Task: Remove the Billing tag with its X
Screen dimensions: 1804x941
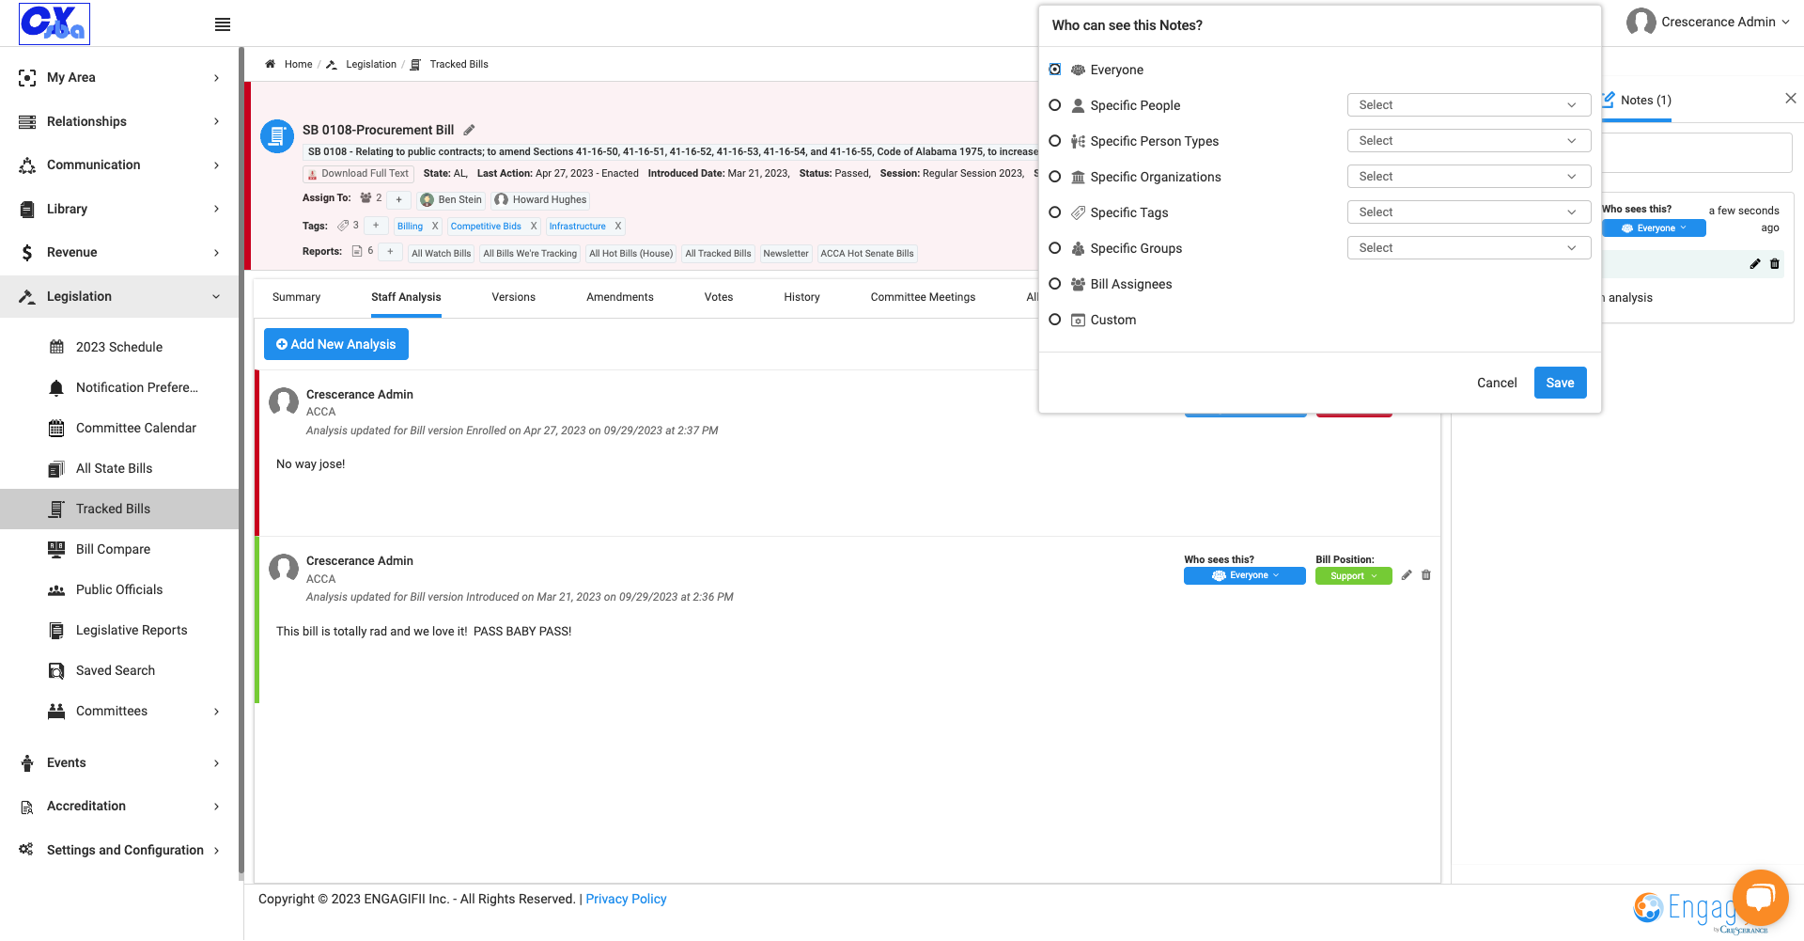Action: pos(435,227)
